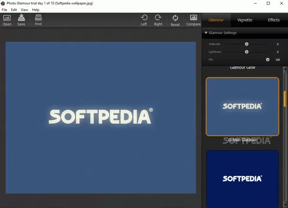Open the Edit menu
This screenshot has width=288, height=208.
(x=14, y=10)
